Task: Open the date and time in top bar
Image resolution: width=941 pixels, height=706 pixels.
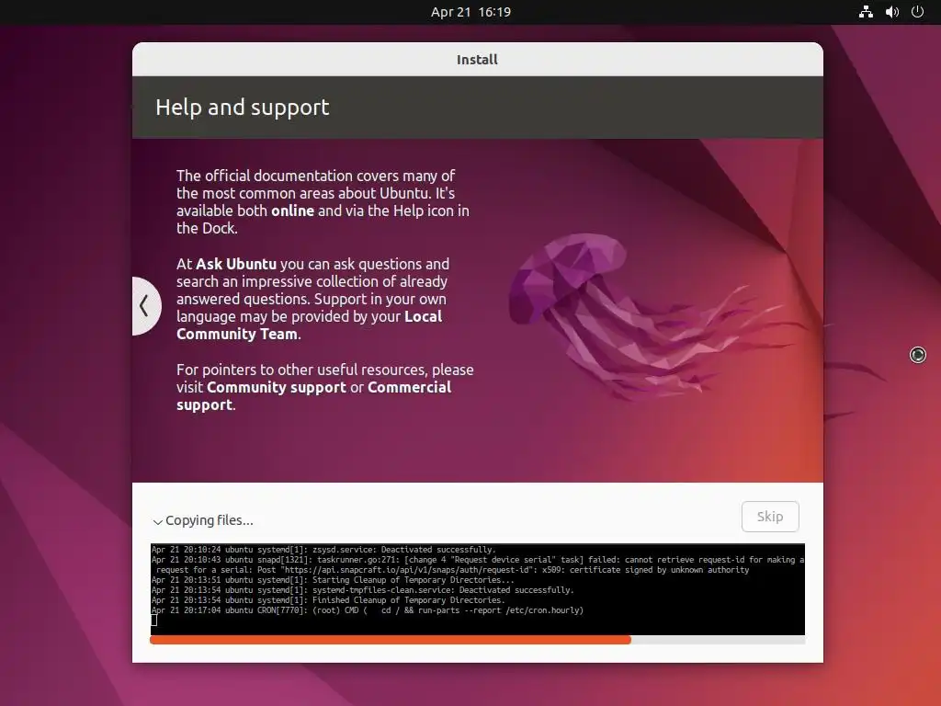Action: tap(470, 12)
